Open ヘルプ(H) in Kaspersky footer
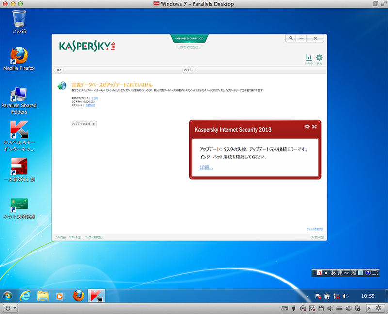 coord(61,237)
